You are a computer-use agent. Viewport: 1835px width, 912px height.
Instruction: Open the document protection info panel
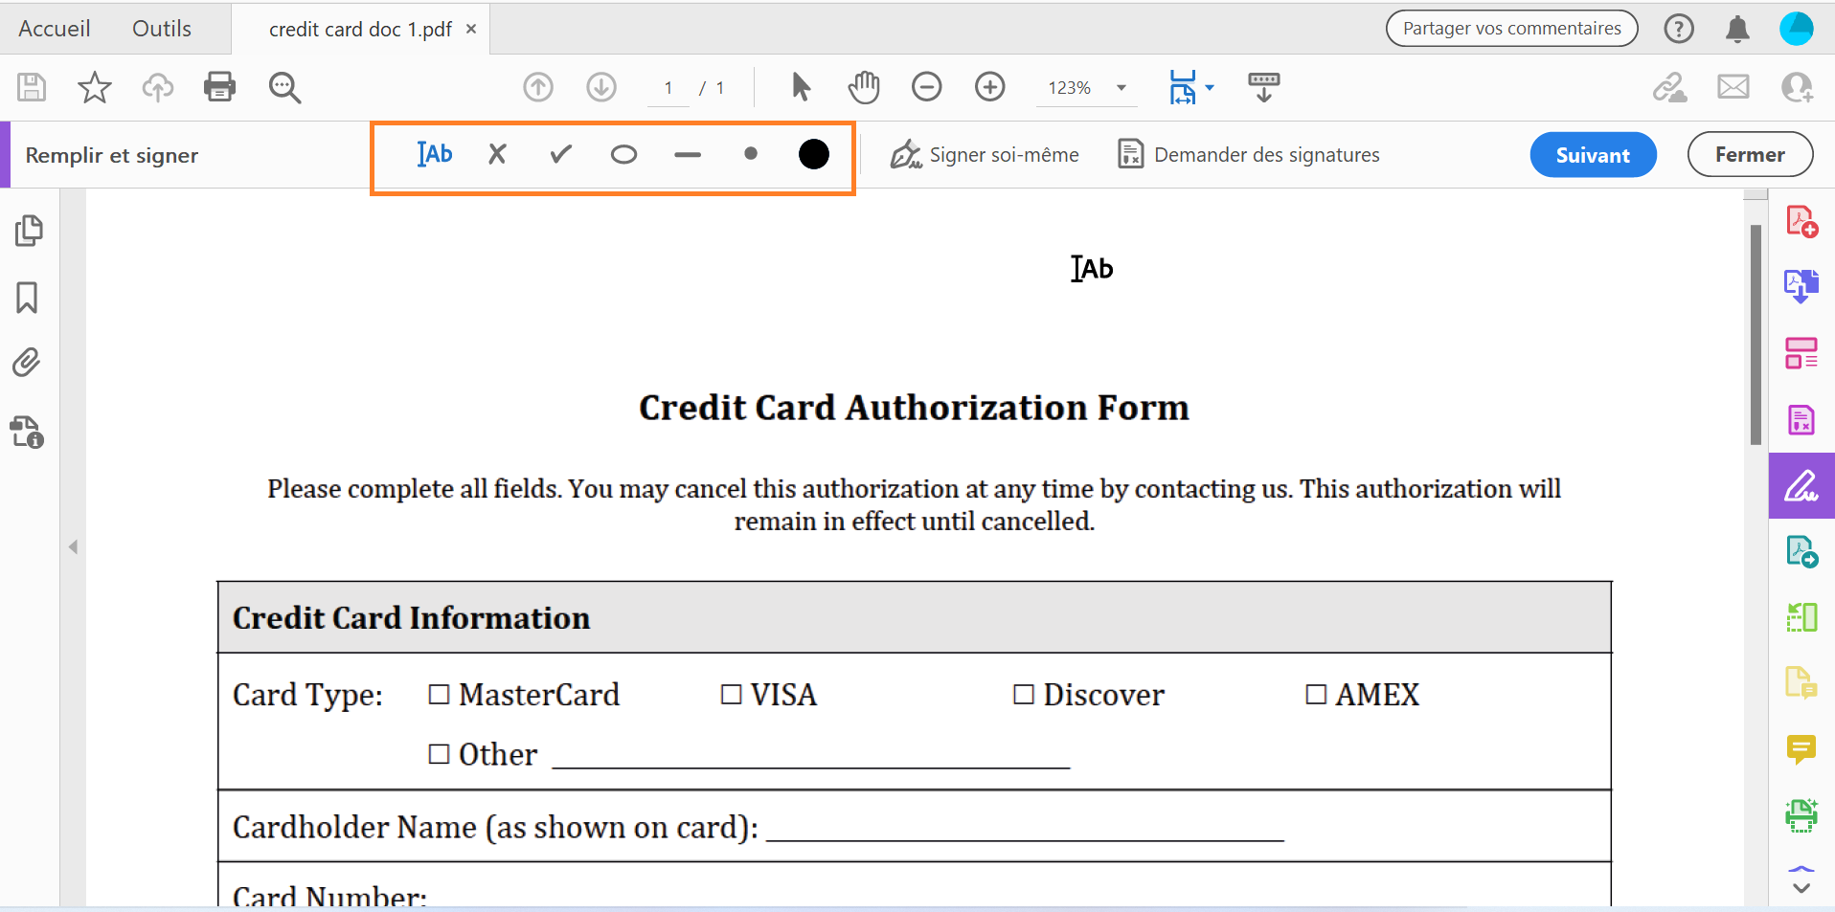click(28, 432)
